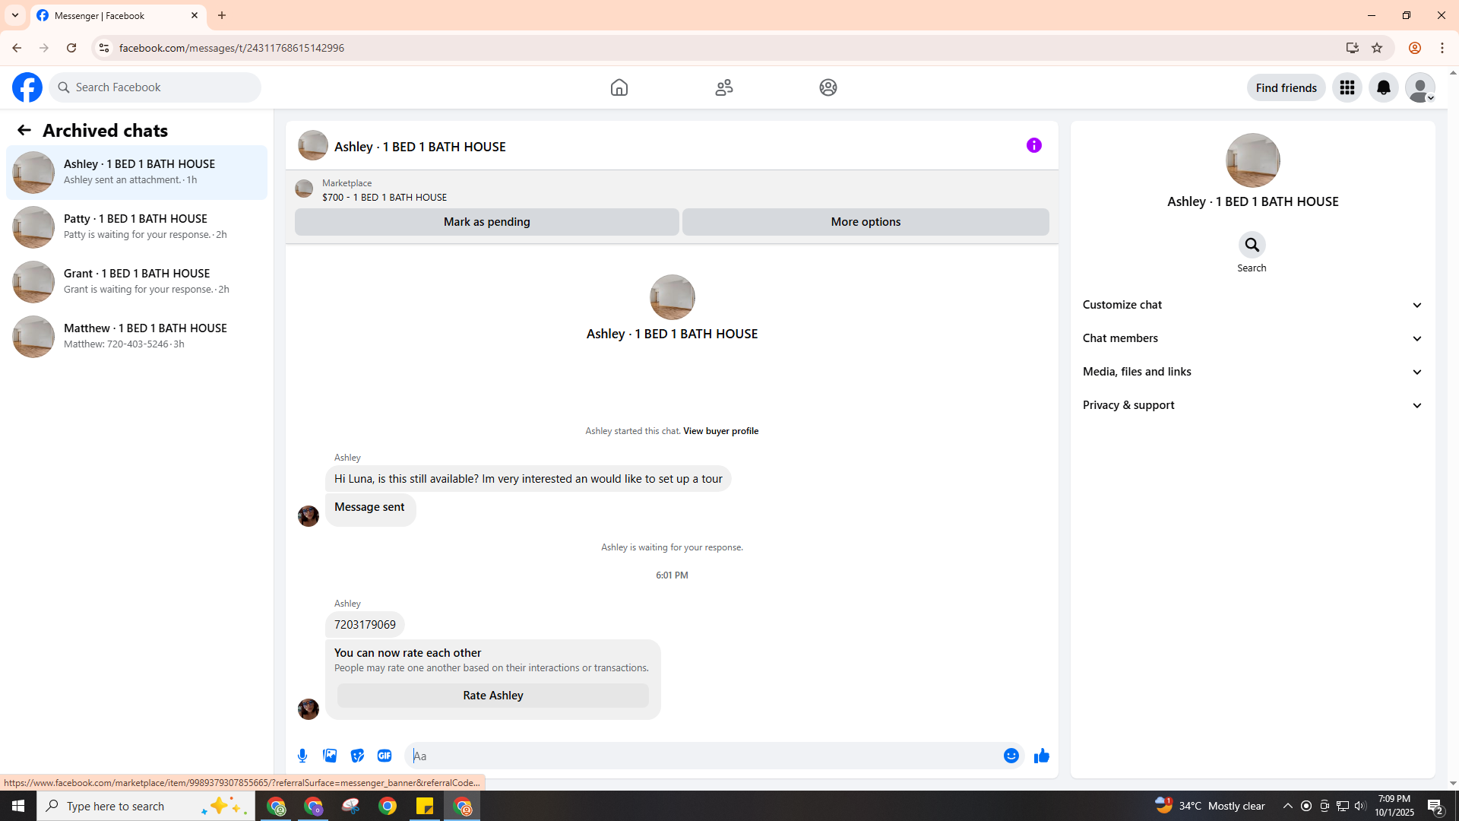Open the Facebook logo home link
The image size is (1459, 821).
[x=27, y=87]
